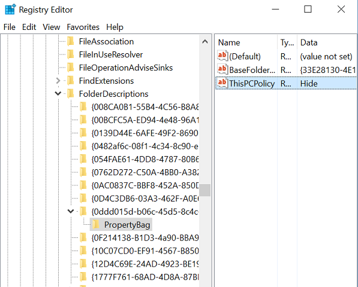Select the FindExtensions key label

coord(106,81)
